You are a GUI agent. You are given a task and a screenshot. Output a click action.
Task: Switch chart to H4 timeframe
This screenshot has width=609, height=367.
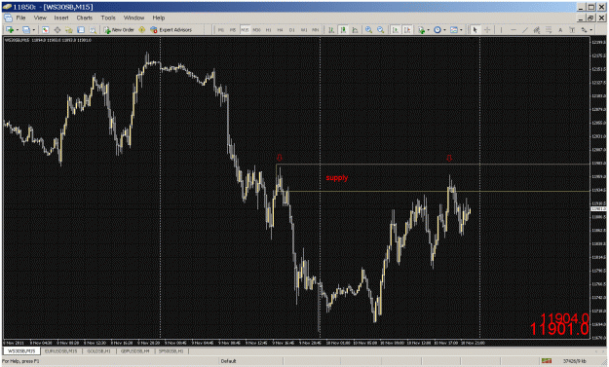[x=280, y=30]
